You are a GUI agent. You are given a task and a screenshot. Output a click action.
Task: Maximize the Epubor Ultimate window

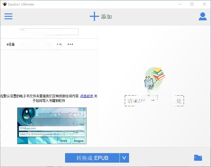coord(192,4)
